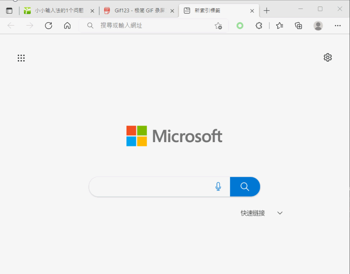Focus the 搜尋或輸入網址 address bar

coord(154,26)
